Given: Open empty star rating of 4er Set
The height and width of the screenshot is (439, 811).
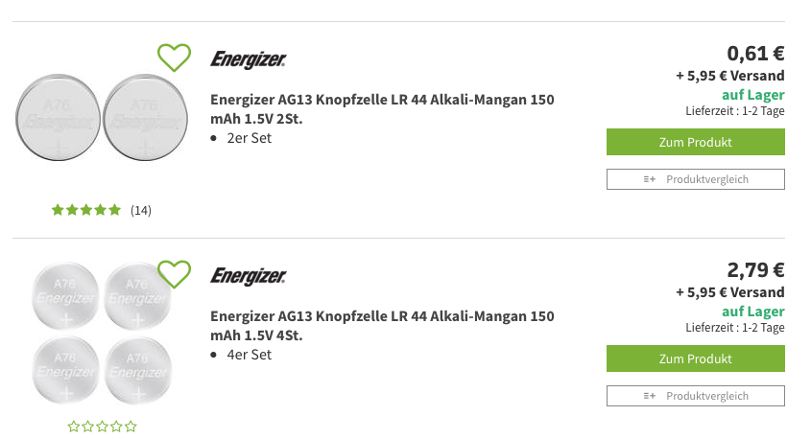Looking at the screenshot, I should tap(103, 427).
